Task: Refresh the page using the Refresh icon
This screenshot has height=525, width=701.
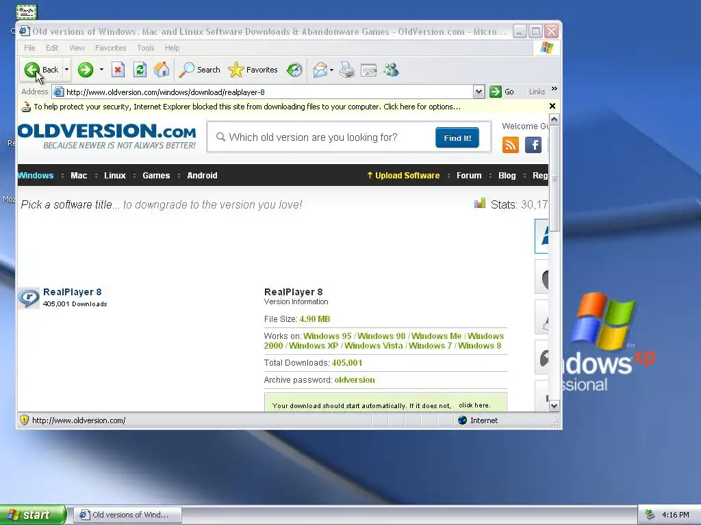Action: [x=140, y=70]
